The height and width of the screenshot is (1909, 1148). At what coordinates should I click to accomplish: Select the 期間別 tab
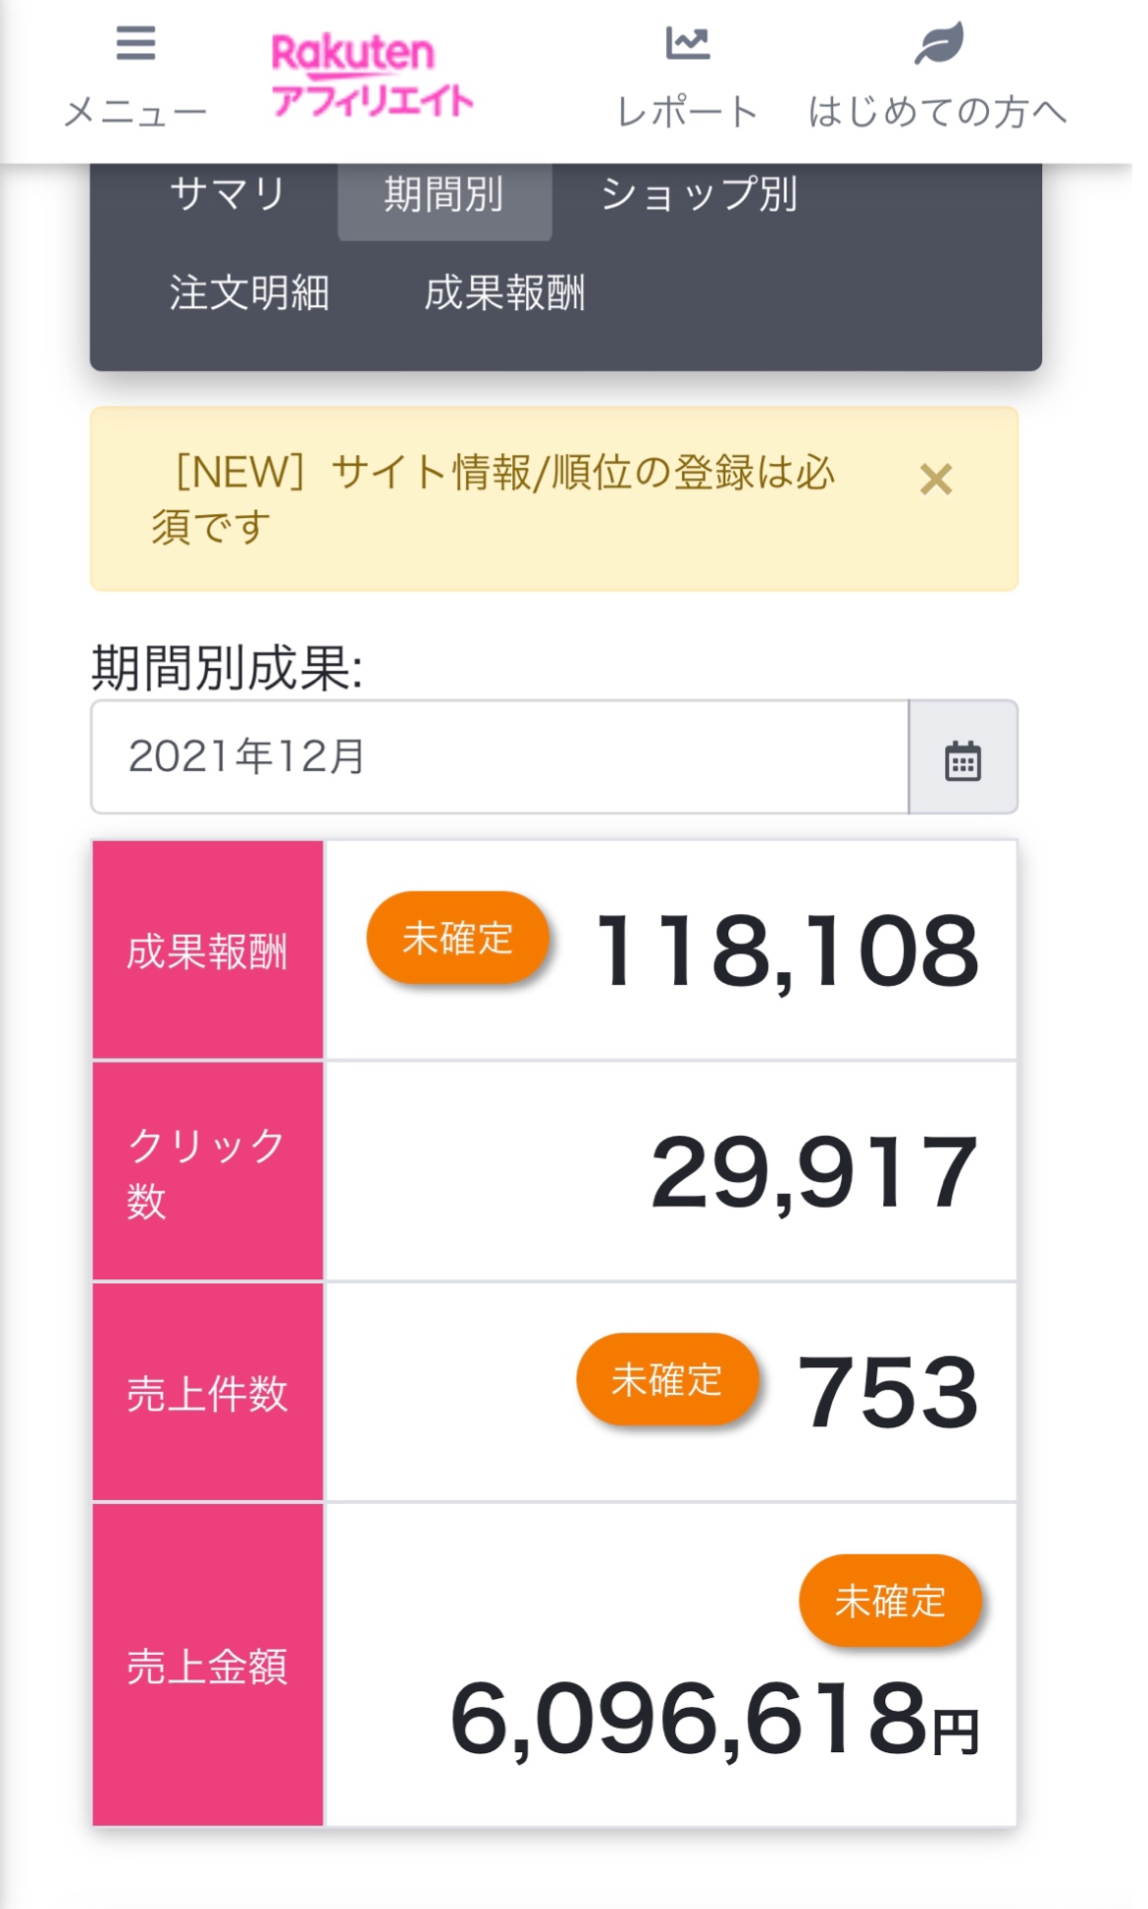444,195
